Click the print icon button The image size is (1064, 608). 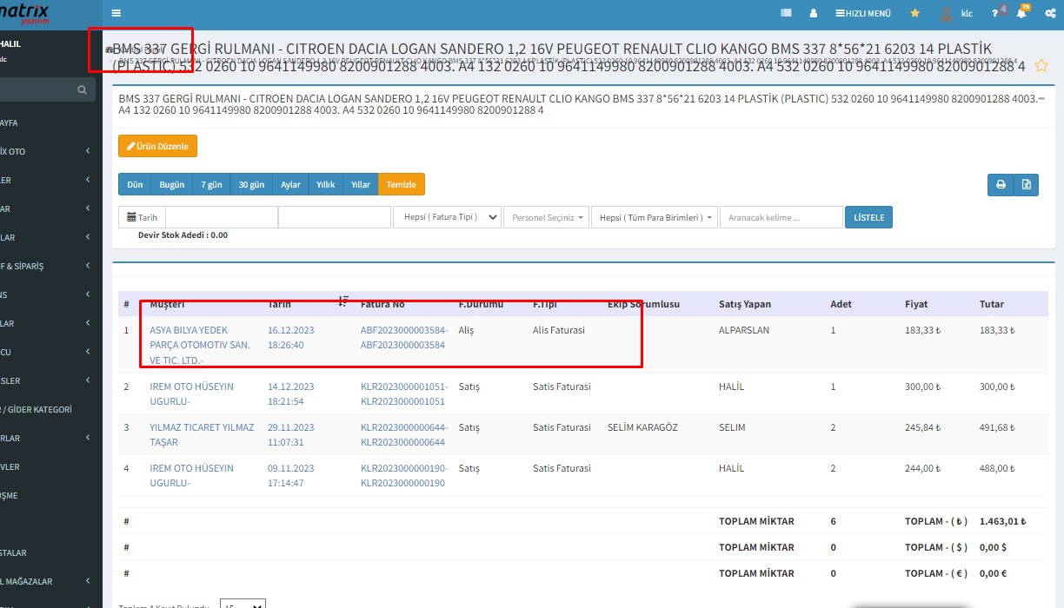click(x=1000, y=185)
